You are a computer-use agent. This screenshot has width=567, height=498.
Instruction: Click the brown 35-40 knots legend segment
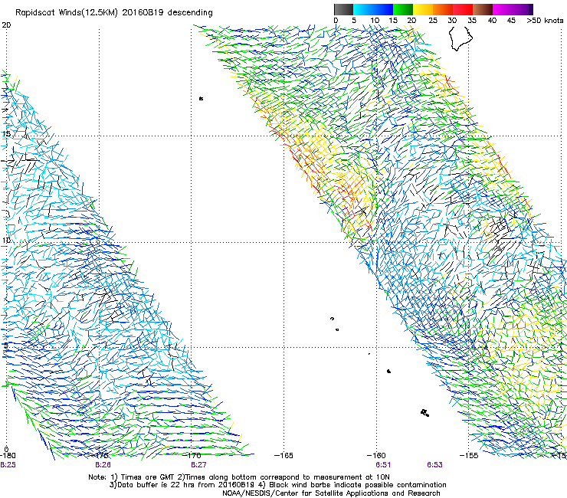click(x=483, y=9)
